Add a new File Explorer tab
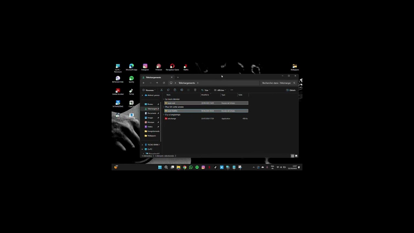414x233 pixels. point(178,77)
